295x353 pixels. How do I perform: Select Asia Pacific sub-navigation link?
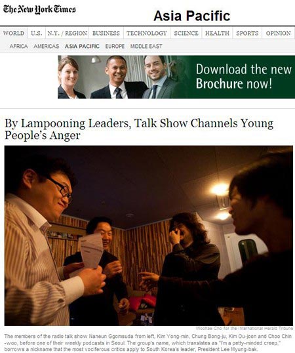[82, 46]
